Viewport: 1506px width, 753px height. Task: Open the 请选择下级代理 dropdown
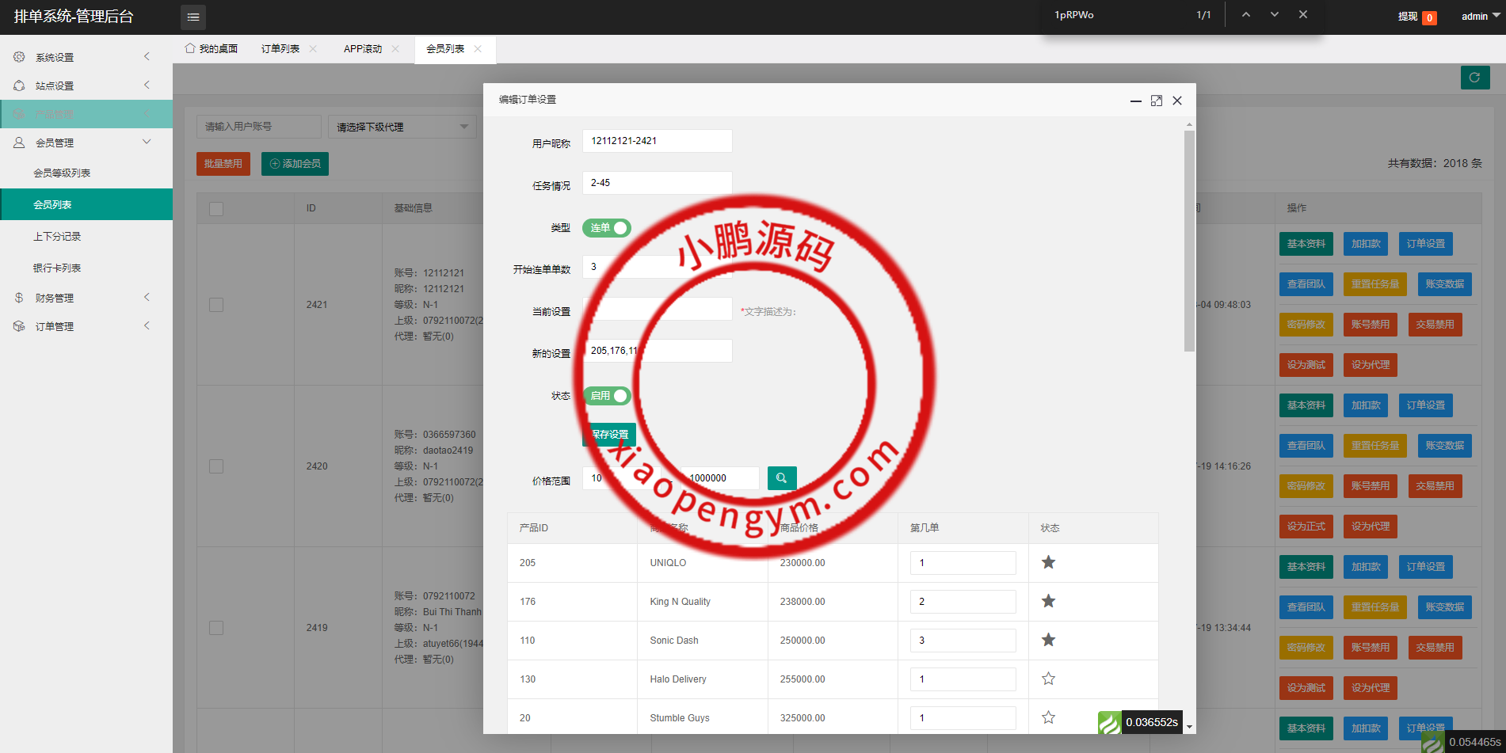[x=402, y=127]
